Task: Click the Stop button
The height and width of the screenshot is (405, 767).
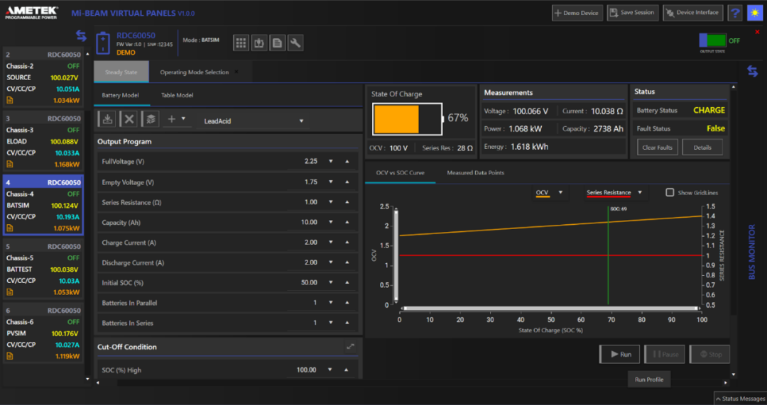Action: click(709, 354)
